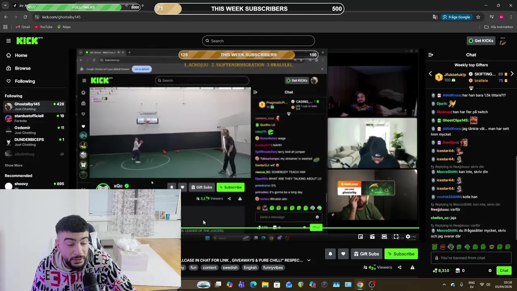Image resolution: width=517 pixels, height=291 pixels.
Task: Click the KICK logo
Action: 29,40
